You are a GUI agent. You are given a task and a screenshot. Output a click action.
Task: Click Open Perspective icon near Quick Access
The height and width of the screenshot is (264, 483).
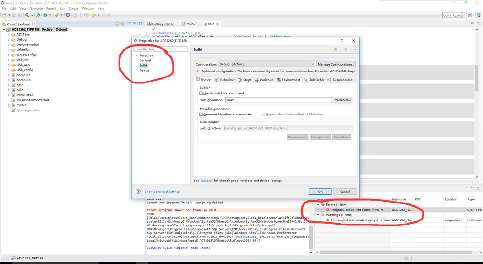pyautogui.click(x=470, y=15)
